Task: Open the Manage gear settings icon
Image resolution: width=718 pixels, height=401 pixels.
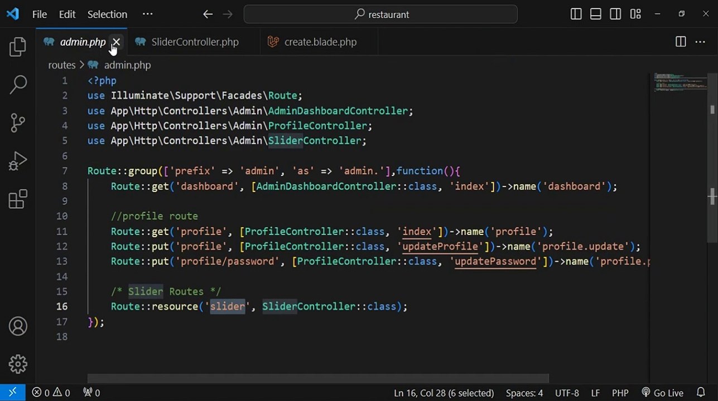Action: pyautogui.click(x=18, y=364)
